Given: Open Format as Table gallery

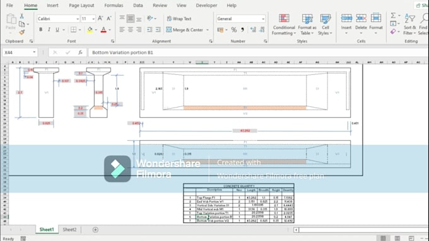Looking at the screenshot, I should [x=307, y=25].
